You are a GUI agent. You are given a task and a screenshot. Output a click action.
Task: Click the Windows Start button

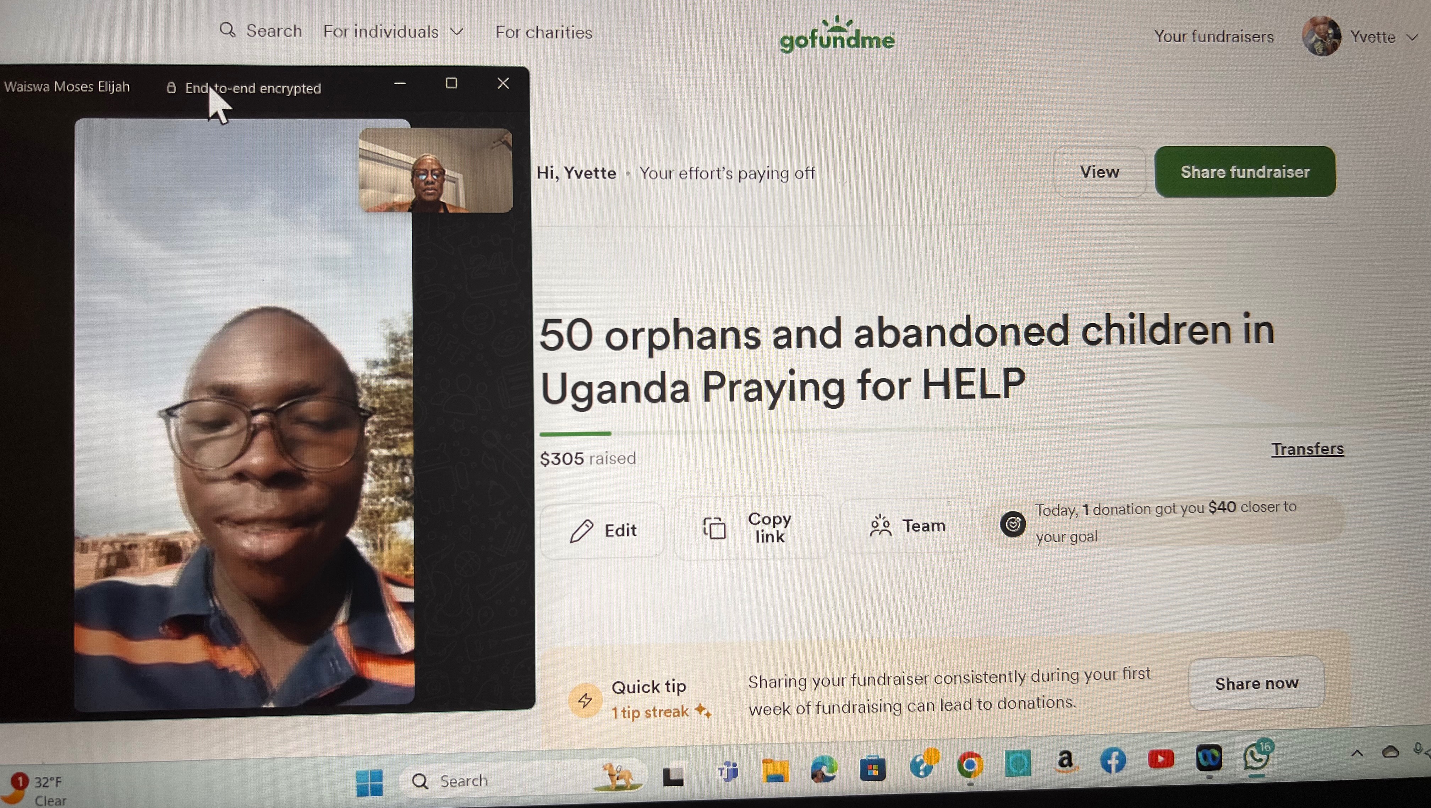(x=369, y=782)
